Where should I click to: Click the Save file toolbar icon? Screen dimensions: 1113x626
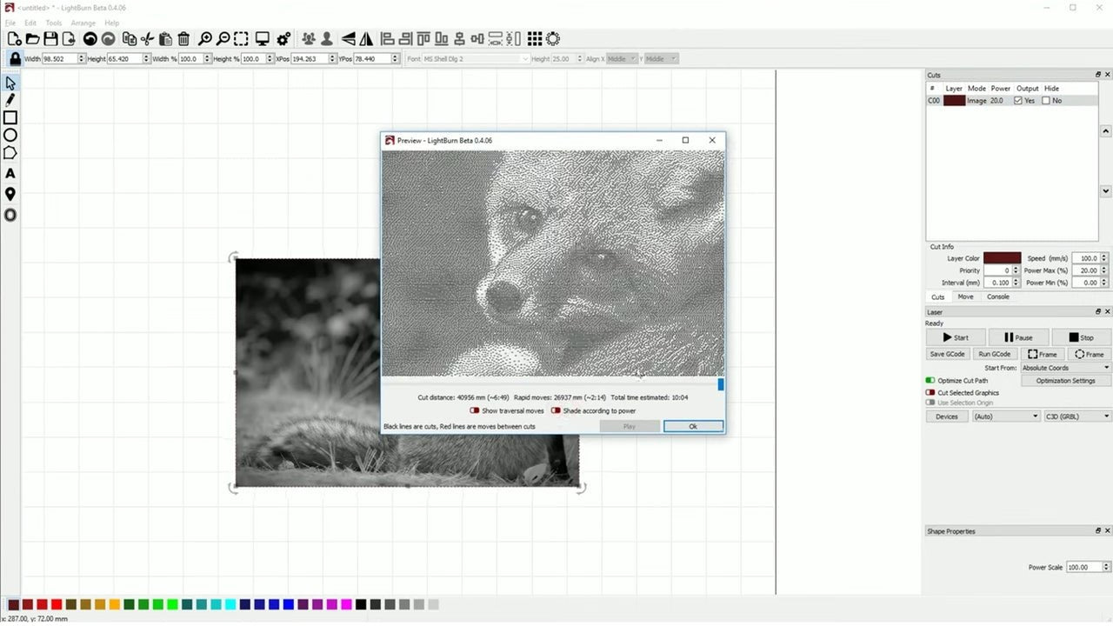point(50,39)
